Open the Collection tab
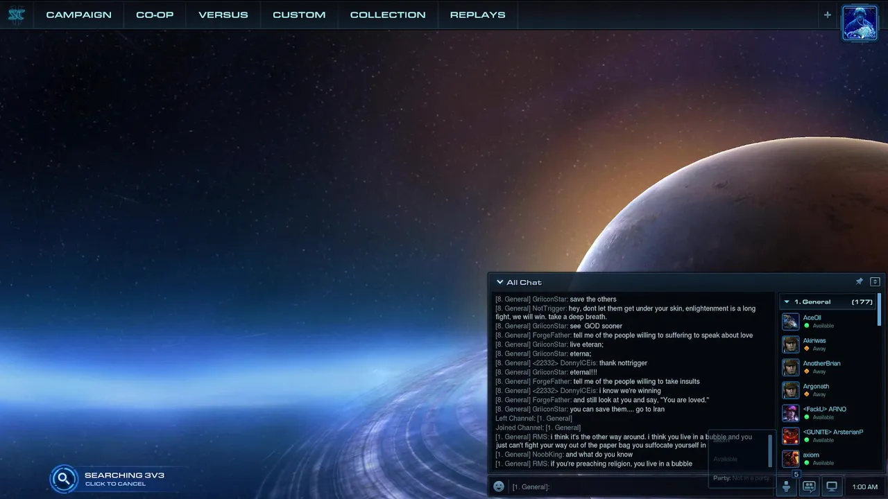 click(388, 15)
